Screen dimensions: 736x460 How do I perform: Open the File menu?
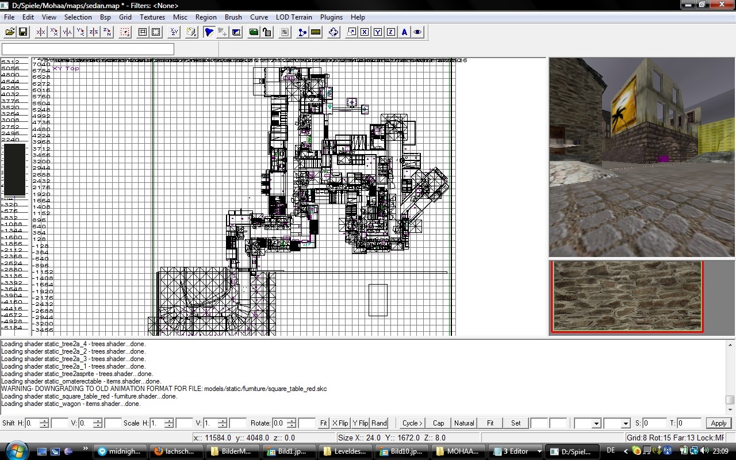coord(9,17)
